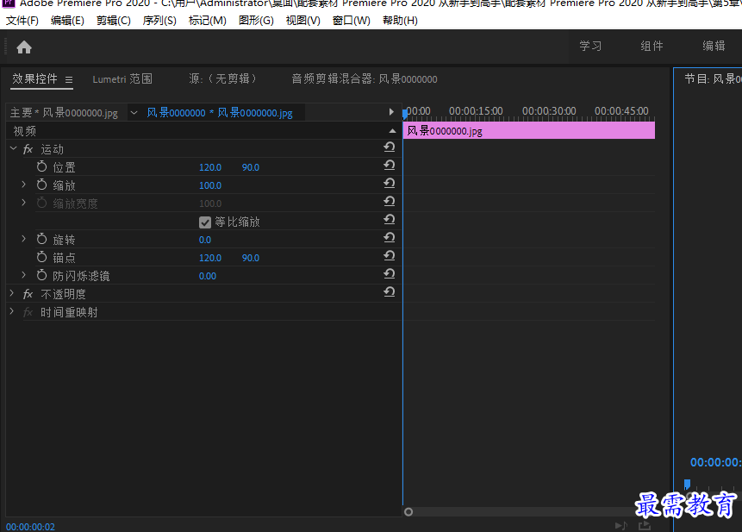Viewport: 742px width, 532px height.
Task: Expand the 缩放宽度 property
Action: pos(23,203)
